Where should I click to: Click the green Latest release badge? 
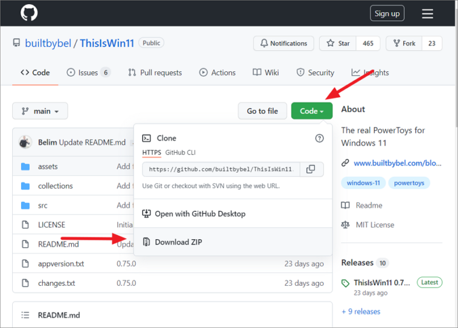[430, 283]
